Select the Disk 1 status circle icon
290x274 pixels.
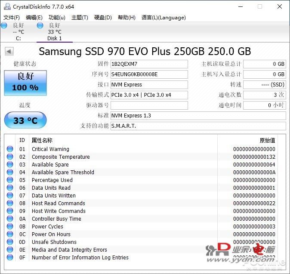[40, 25]
